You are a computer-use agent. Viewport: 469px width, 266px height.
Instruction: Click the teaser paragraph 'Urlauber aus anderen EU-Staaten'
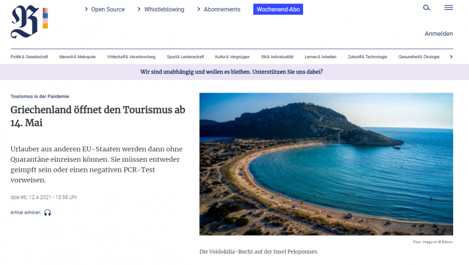(x=97, y=165)
